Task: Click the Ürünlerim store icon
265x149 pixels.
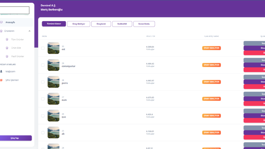Action: 1,31
